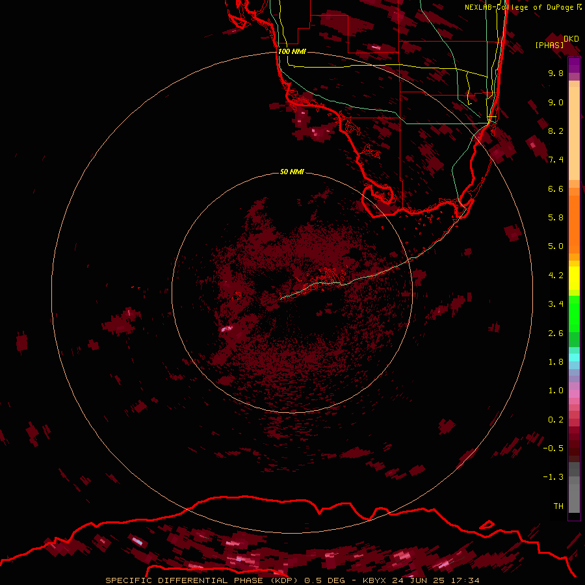Click the DKD label above the color scale
Image resolution: width=585 pixels, height=585 pixels.
[x=571, y=39]
